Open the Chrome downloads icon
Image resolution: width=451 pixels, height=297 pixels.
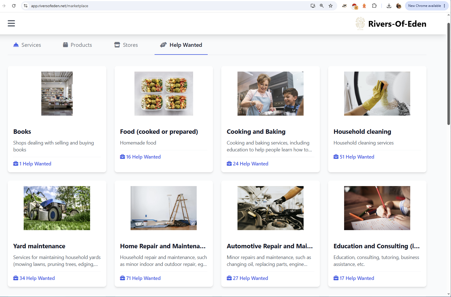click(389, 6)
